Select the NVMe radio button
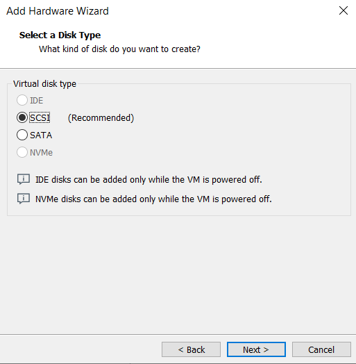Image resolution: width=356 pixels, height=364 pixels. (22, 152)
